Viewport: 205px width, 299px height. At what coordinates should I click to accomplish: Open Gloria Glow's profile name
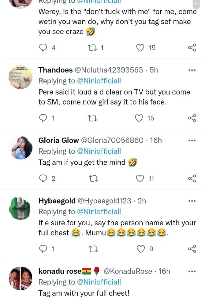tap(58, 141)
